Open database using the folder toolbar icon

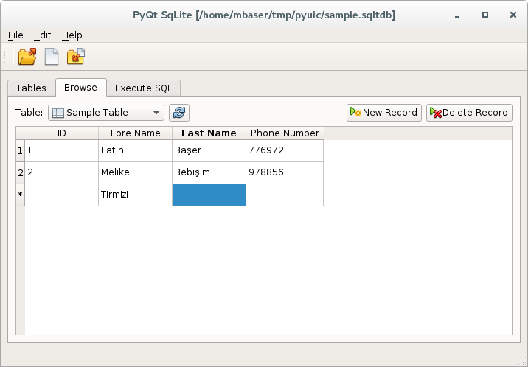[x=27, y=57]
